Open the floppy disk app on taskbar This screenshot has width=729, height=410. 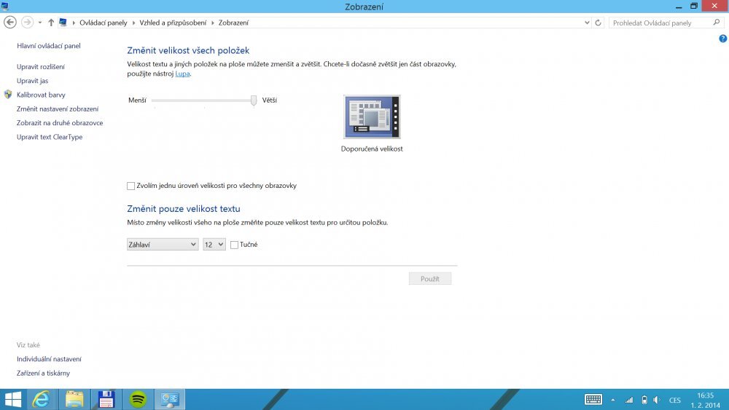[x=106, y=399]
